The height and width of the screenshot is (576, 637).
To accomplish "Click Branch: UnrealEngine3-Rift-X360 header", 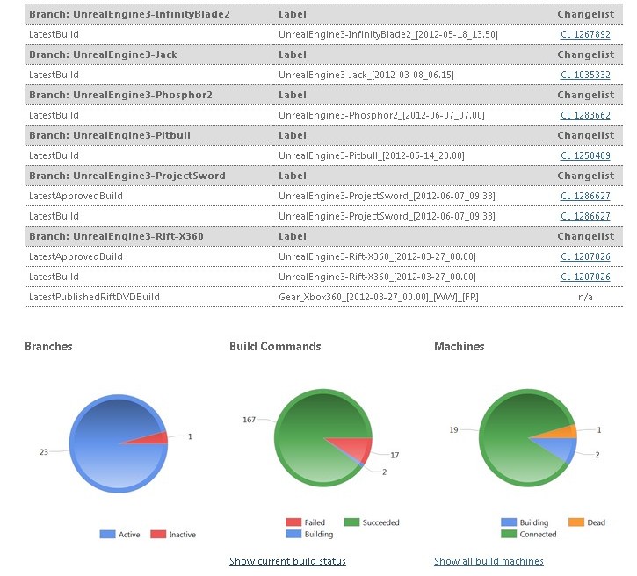I will pos(116,237).
